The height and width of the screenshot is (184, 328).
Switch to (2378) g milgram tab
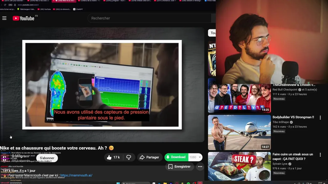114,1
